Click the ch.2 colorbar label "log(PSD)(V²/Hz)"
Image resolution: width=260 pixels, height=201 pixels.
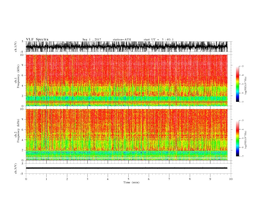246,140
